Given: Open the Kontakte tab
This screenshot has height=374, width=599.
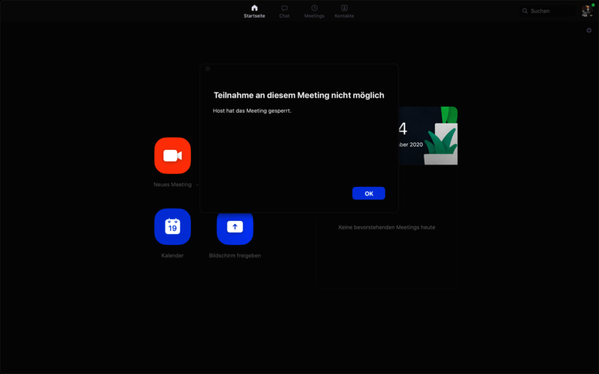Looking at the screenshot, I should click(x=344, y=8).
